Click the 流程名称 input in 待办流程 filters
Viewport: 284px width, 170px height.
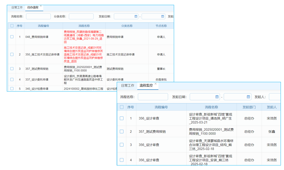point(38,16)
